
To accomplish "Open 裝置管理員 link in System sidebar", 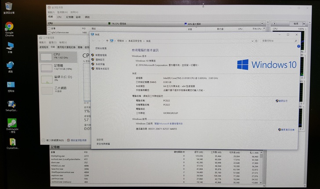I will tap(101, 55).
